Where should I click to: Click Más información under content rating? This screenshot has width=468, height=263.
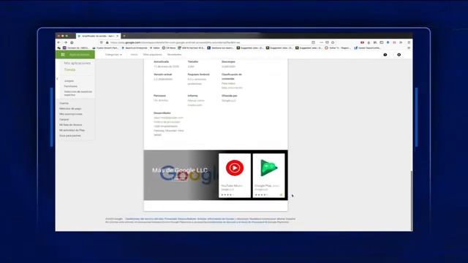tap(232, 88)
